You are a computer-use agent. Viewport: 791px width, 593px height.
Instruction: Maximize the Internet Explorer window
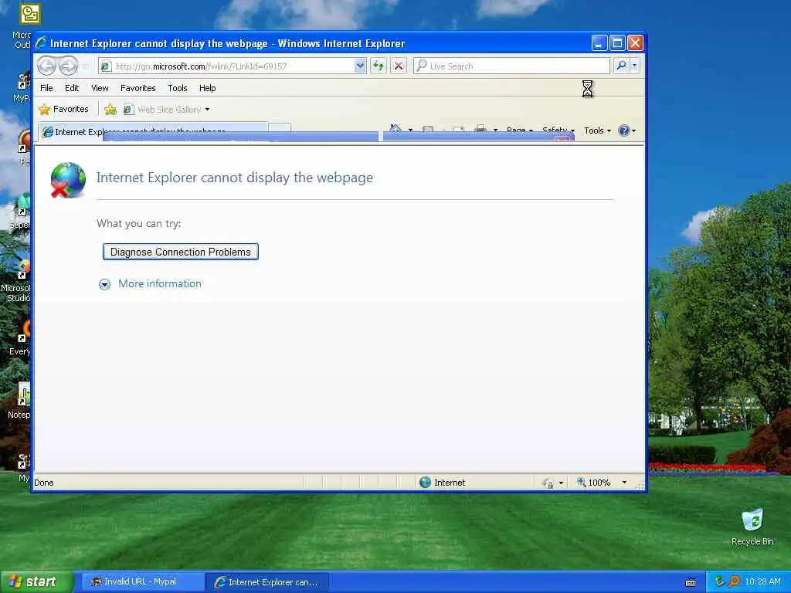(x=617, y=43)
